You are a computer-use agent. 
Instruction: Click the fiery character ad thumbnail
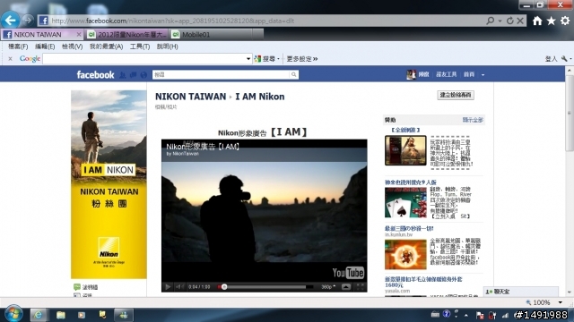(405, 254)
